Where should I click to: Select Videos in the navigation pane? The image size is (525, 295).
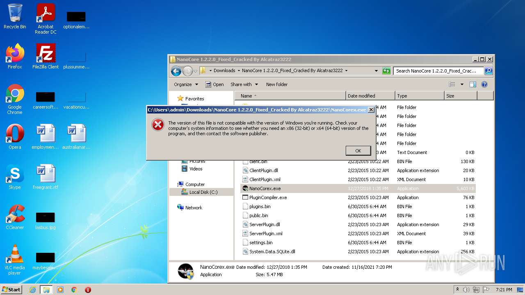tap(196, 169)
